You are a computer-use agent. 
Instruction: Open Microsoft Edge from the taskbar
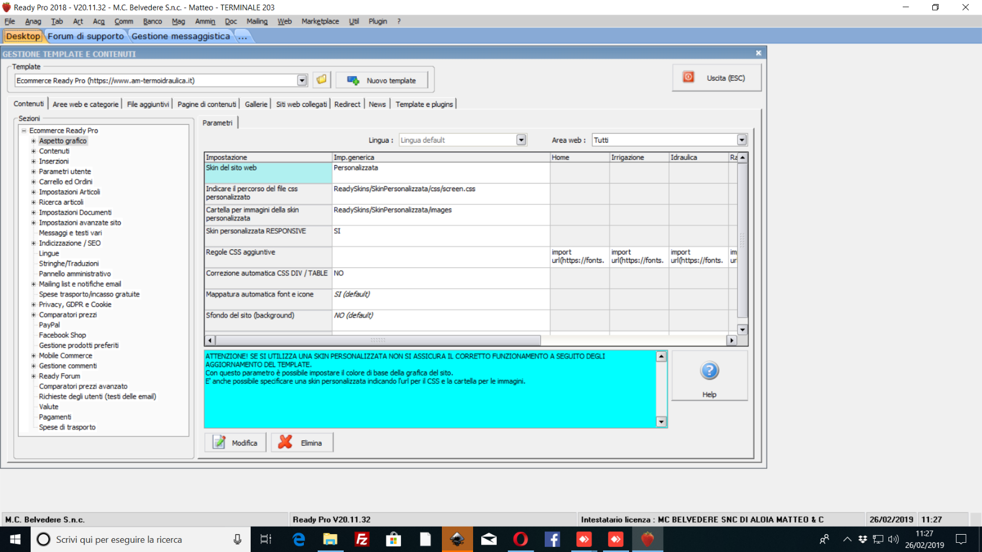[299, 539]
